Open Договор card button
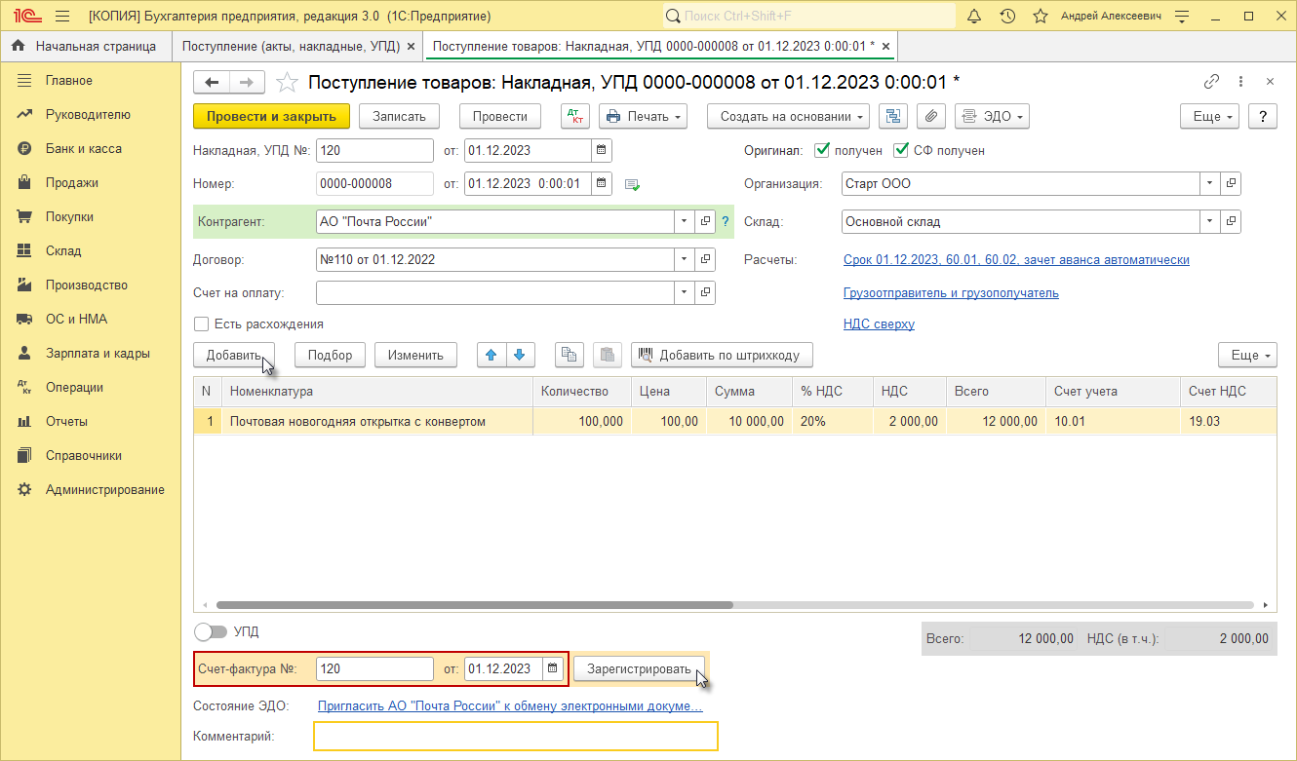 point(706,259)
